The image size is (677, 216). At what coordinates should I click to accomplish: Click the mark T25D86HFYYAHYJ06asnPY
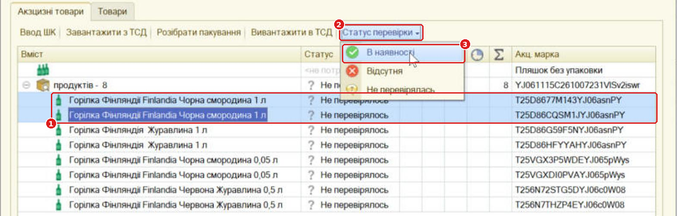[570, 145]
